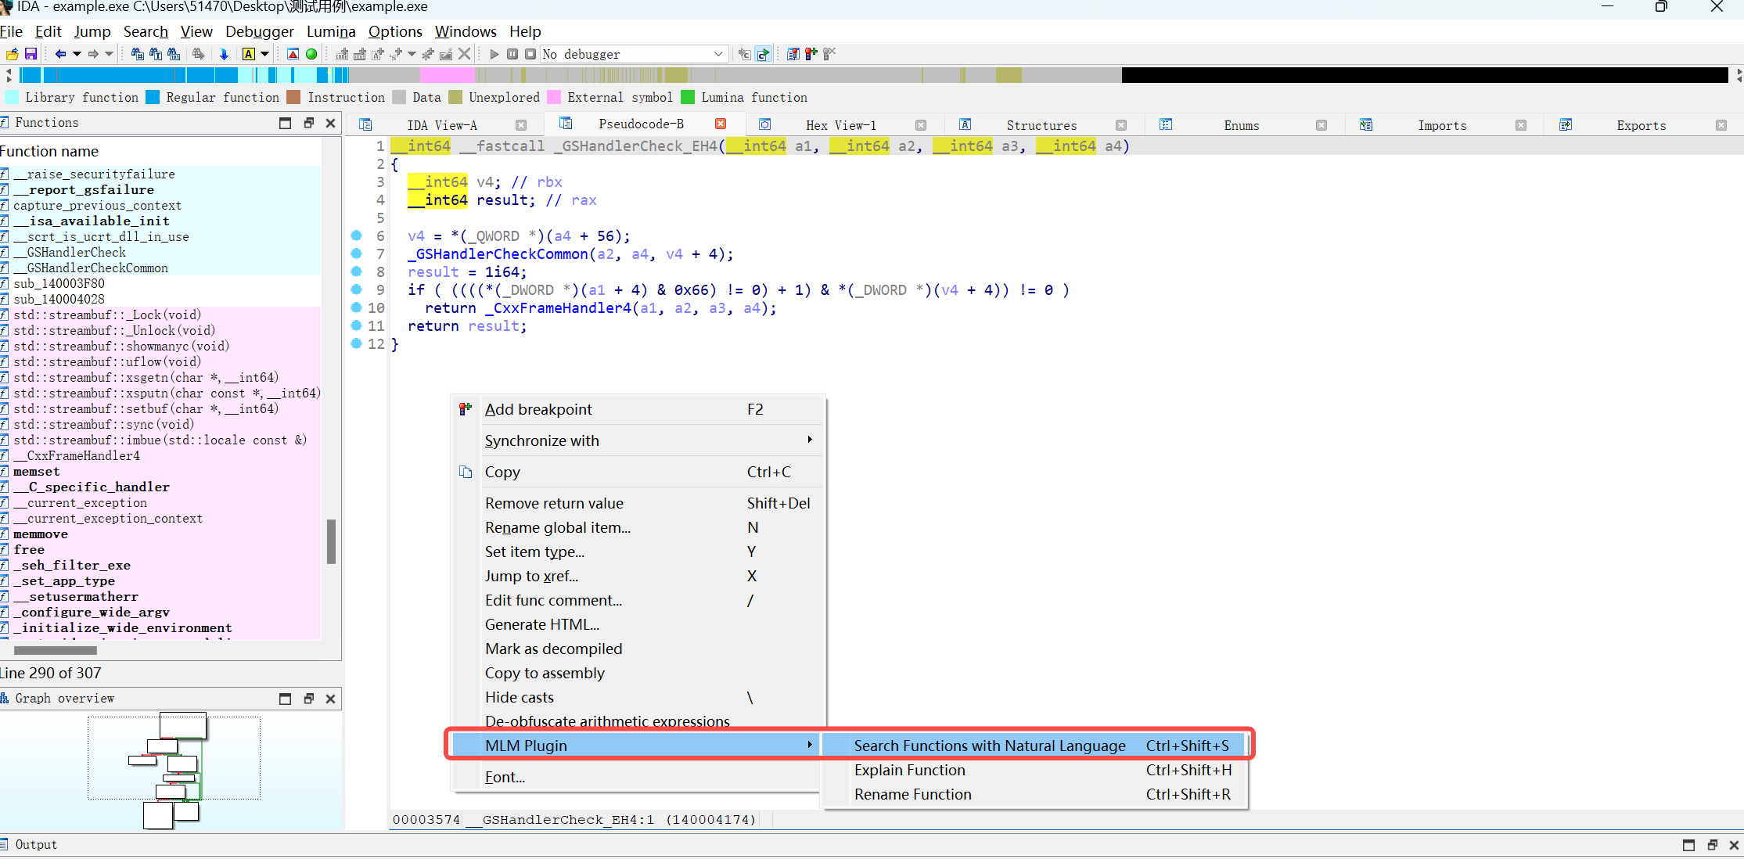
Task: Click the Start process play icon
Action: [494, 54]
